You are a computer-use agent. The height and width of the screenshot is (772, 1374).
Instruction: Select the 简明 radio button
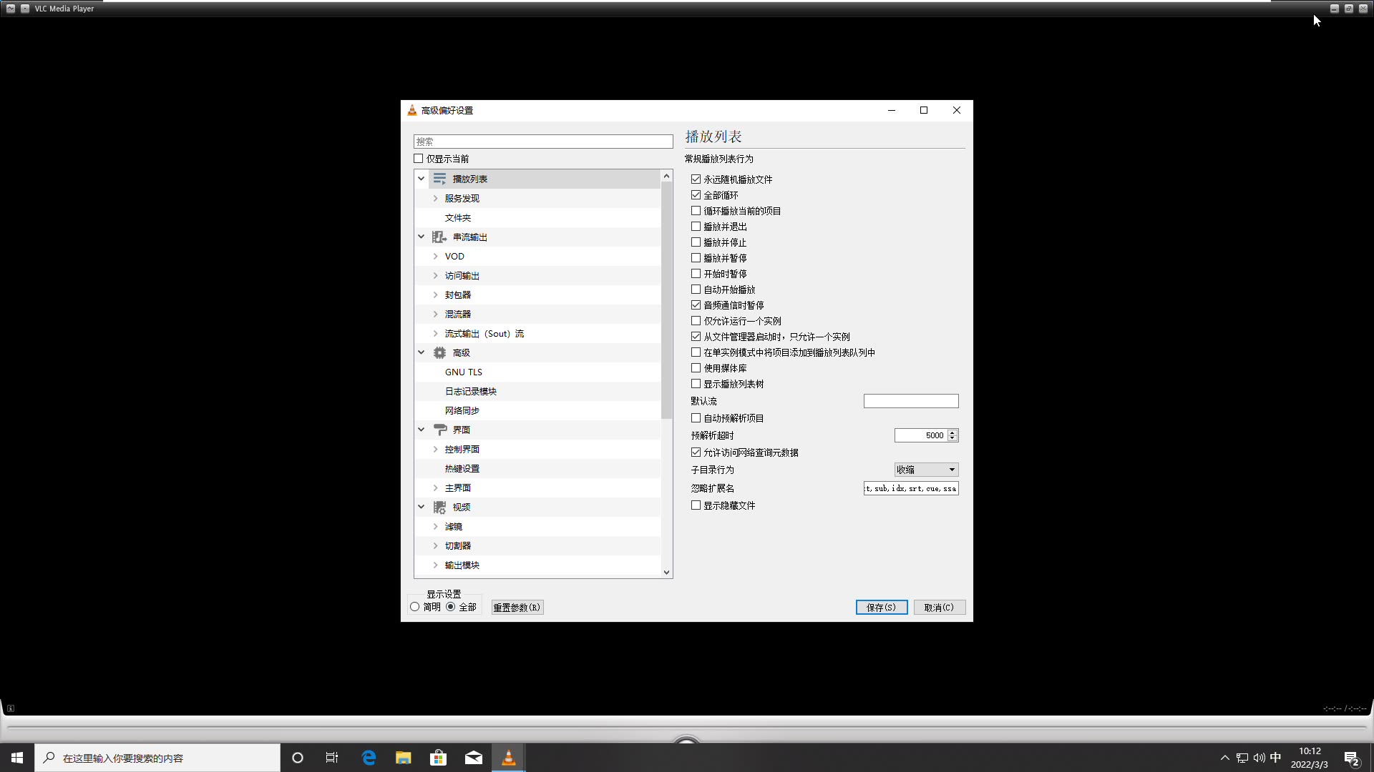coord(415,607)
